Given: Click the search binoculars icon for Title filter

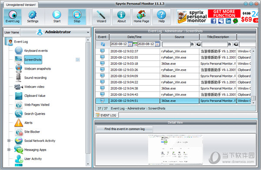Looking at the screenshot, I should click(x=230, y=44).
